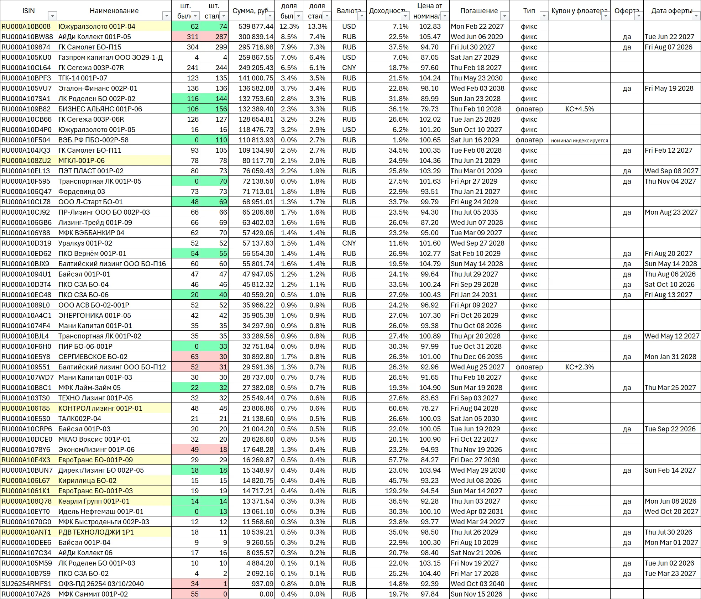The height and width of the screenshot is (599, 701).
Task: Click the maturity date 'Thu Jul 05 2035'
Action: tap(479, 212)
